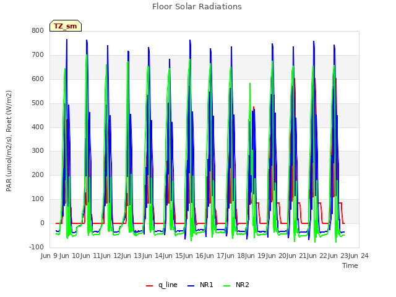Viewport: 396px width, 297px height.
Task: Click the Jun 9 x-axis tick label
Action: [49, 256]
